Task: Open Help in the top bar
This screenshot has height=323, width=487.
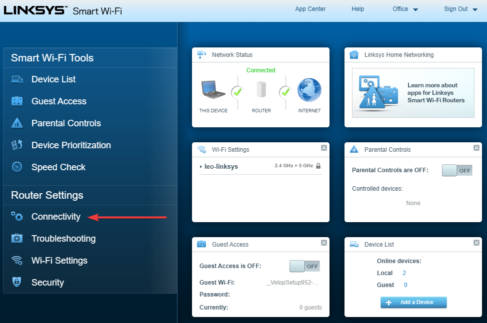Action: (358, 9)
